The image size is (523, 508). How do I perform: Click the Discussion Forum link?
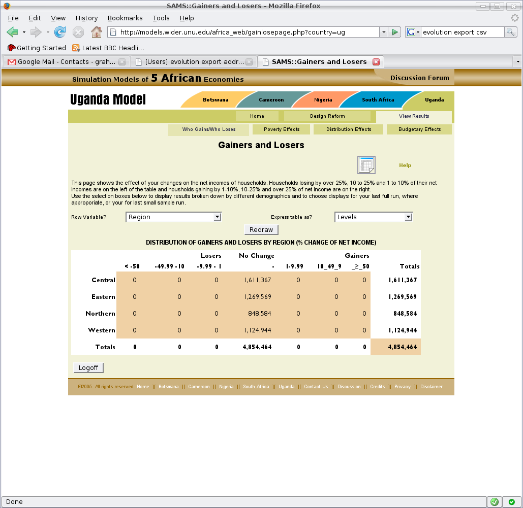coord(419,78)
